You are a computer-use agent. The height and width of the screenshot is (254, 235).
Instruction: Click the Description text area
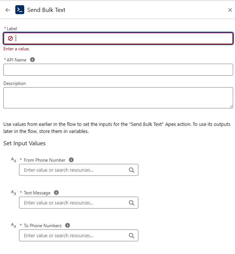[118, 98]
